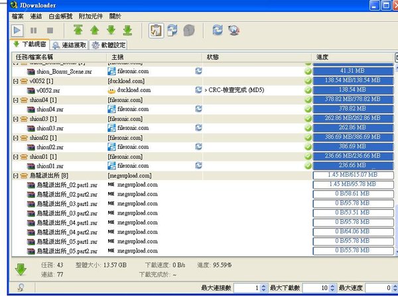Move selection up one position
Image resolution: width=398 pixels, height=296 pixels.
pyautogui.click(x=94, y=30)
